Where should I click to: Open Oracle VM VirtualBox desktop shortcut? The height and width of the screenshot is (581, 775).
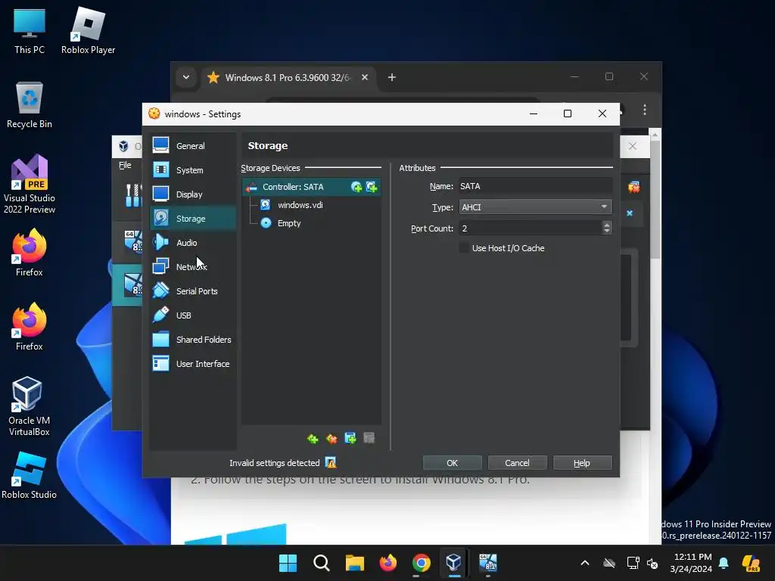point(29,406)
